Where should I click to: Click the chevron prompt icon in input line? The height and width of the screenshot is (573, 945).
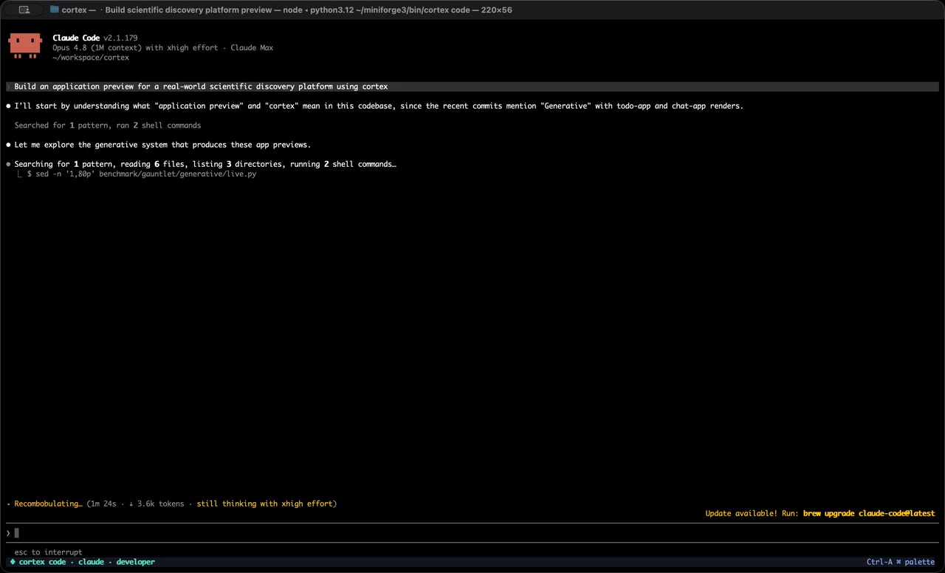9,533
